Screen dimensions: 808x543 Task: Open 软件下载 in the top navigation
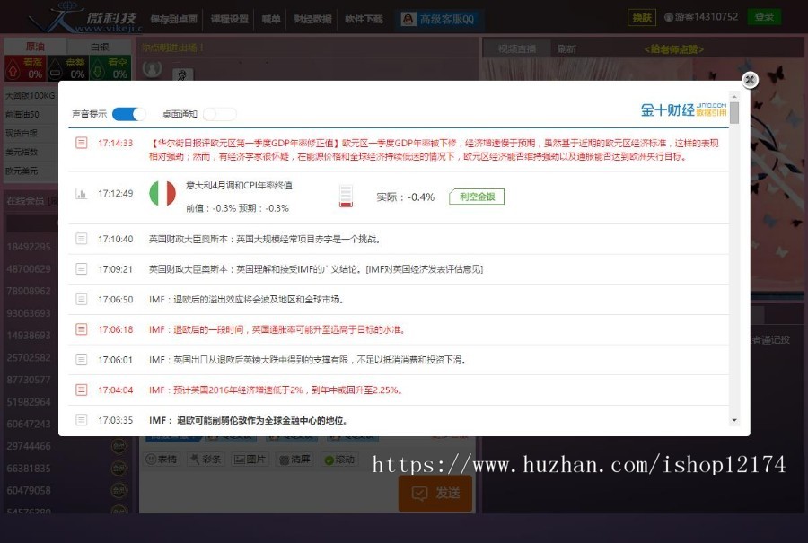pos(364,19)
